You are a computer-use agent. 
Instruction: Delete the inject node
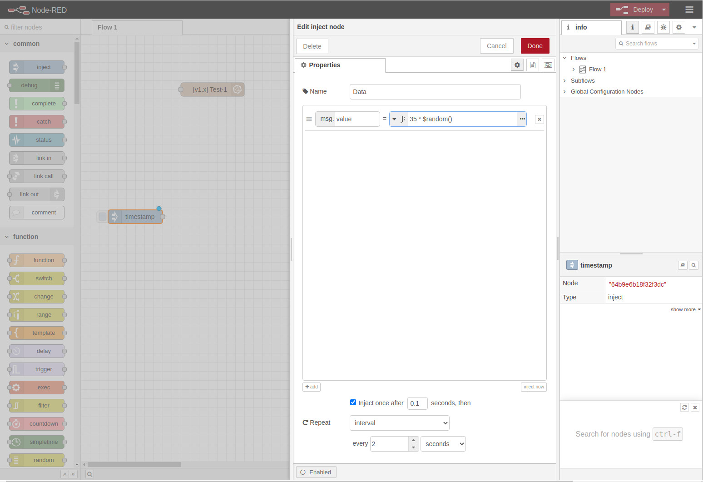tap(312, 46)
